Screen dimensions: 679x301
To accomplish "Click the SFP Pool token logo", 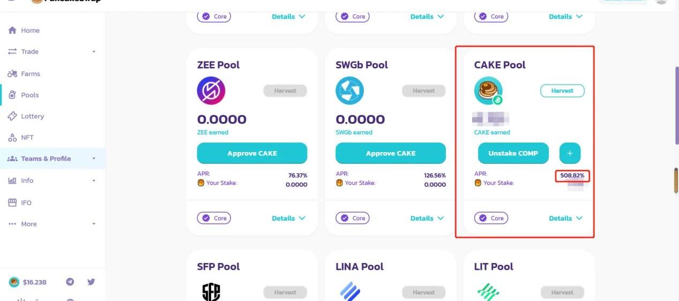I will click(211, 292).
